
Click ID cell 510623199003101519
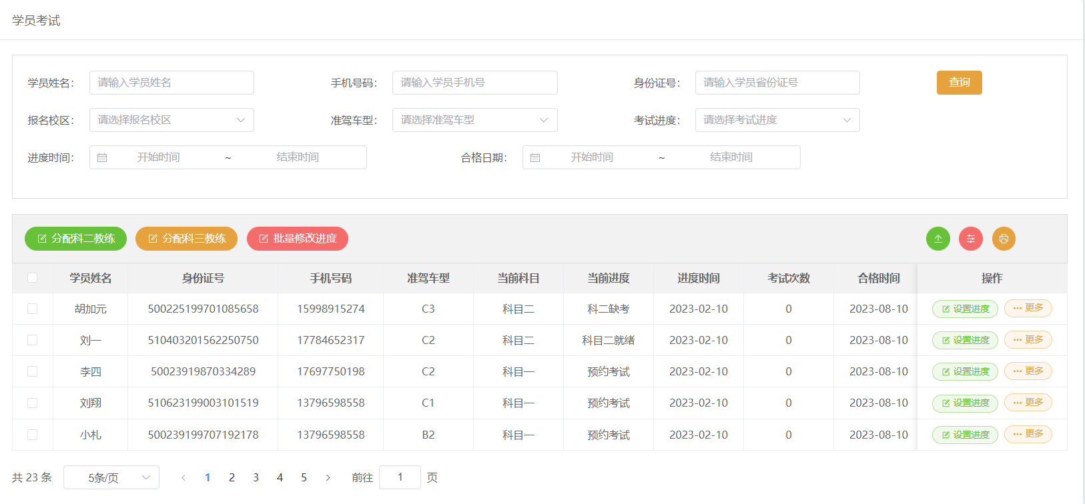(x=203, y=403)
